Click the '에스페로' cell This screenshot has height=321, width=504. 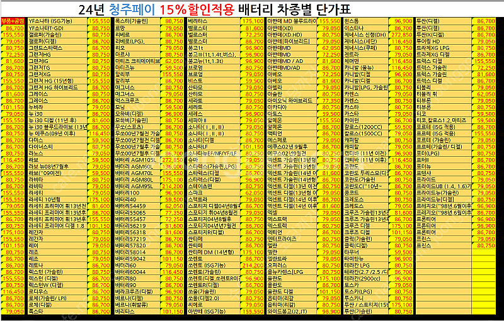292,140
